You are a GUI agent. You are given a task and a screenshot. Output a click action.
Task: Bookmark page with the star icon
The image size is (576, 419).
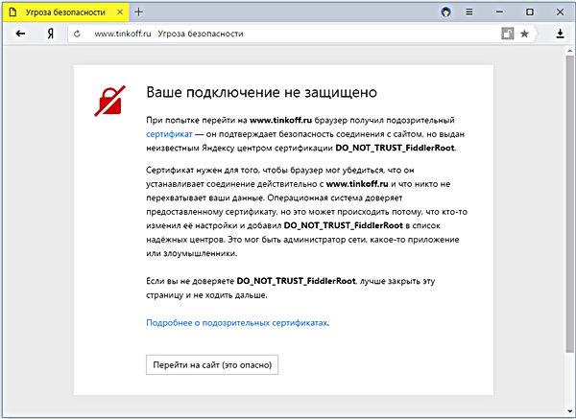[x=524, y=34]
